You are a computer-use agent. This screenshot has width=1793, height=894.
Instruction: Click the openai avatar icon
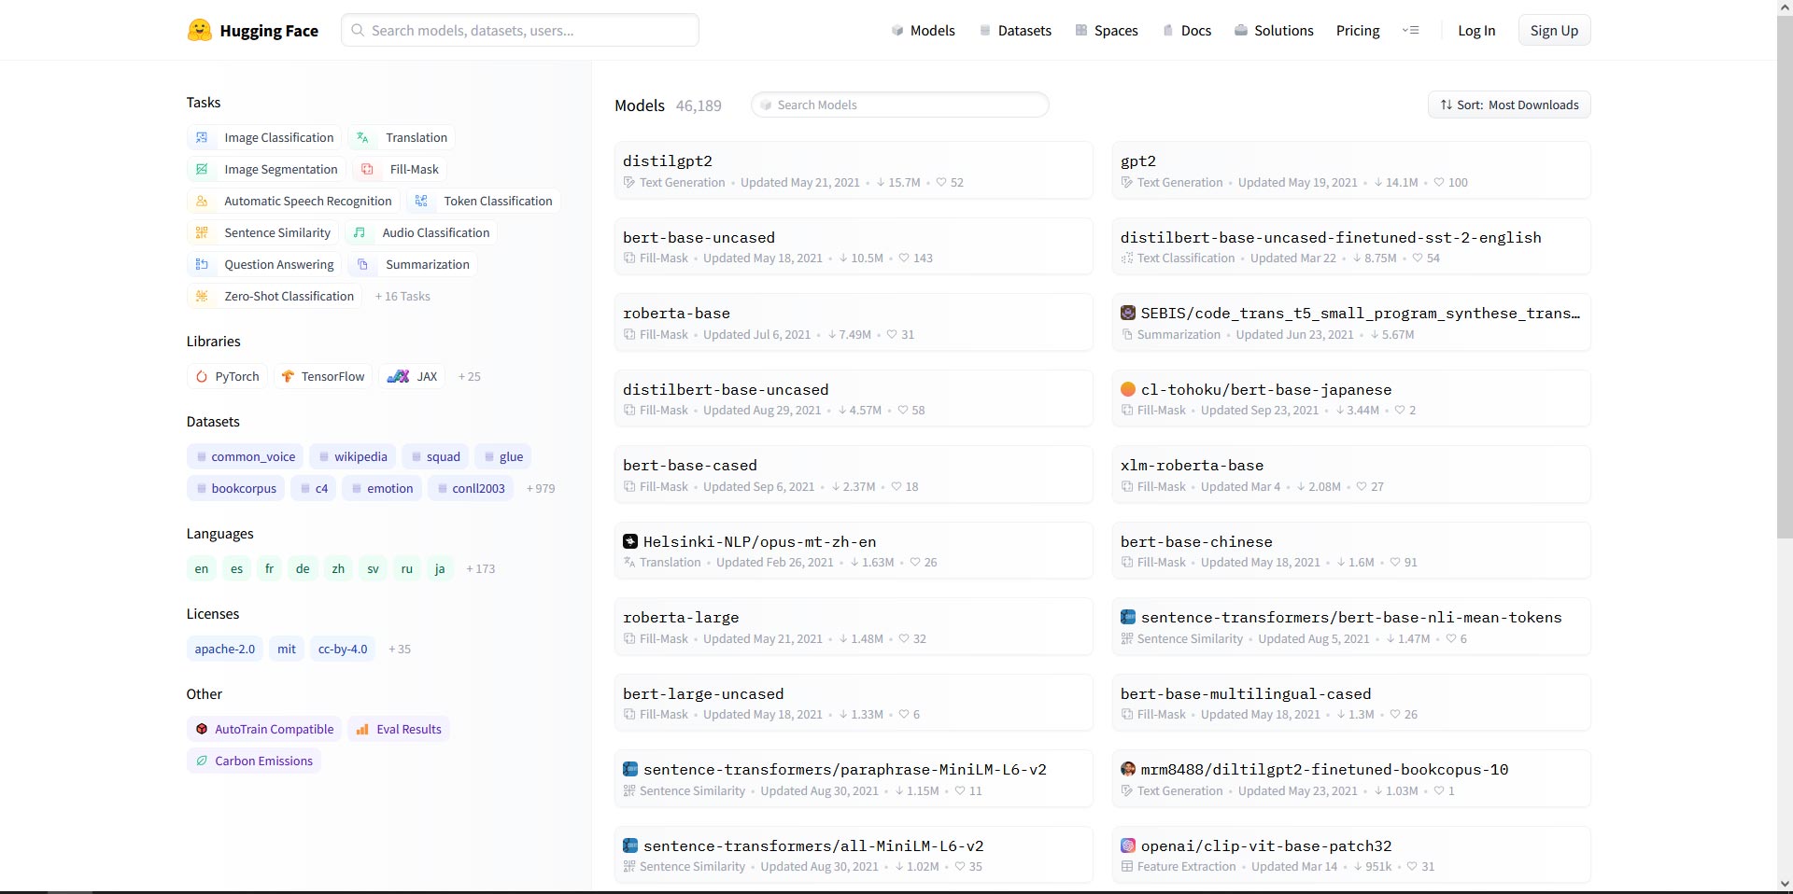pos(1128,845)
